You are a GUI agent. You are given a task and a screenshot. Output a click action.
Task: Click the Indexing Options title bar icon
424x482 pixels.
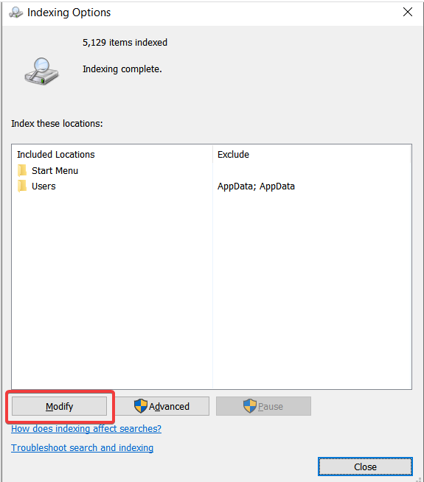pyautogui.click(x=15, y=13)
